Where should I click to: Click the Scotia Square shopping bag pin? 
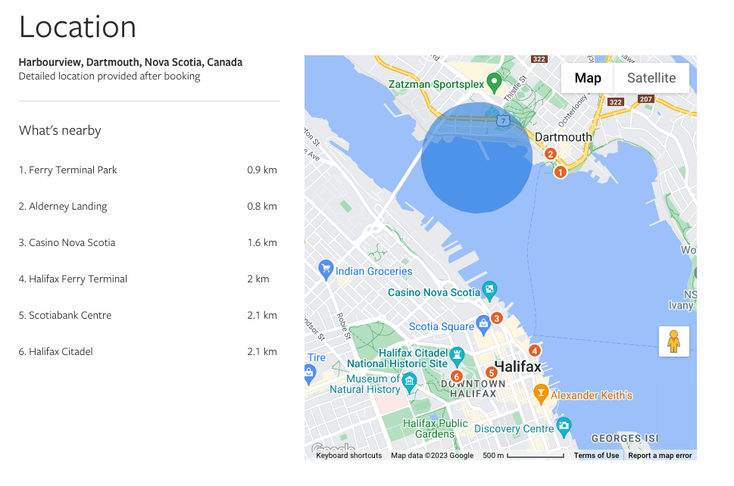coord(483,325)
